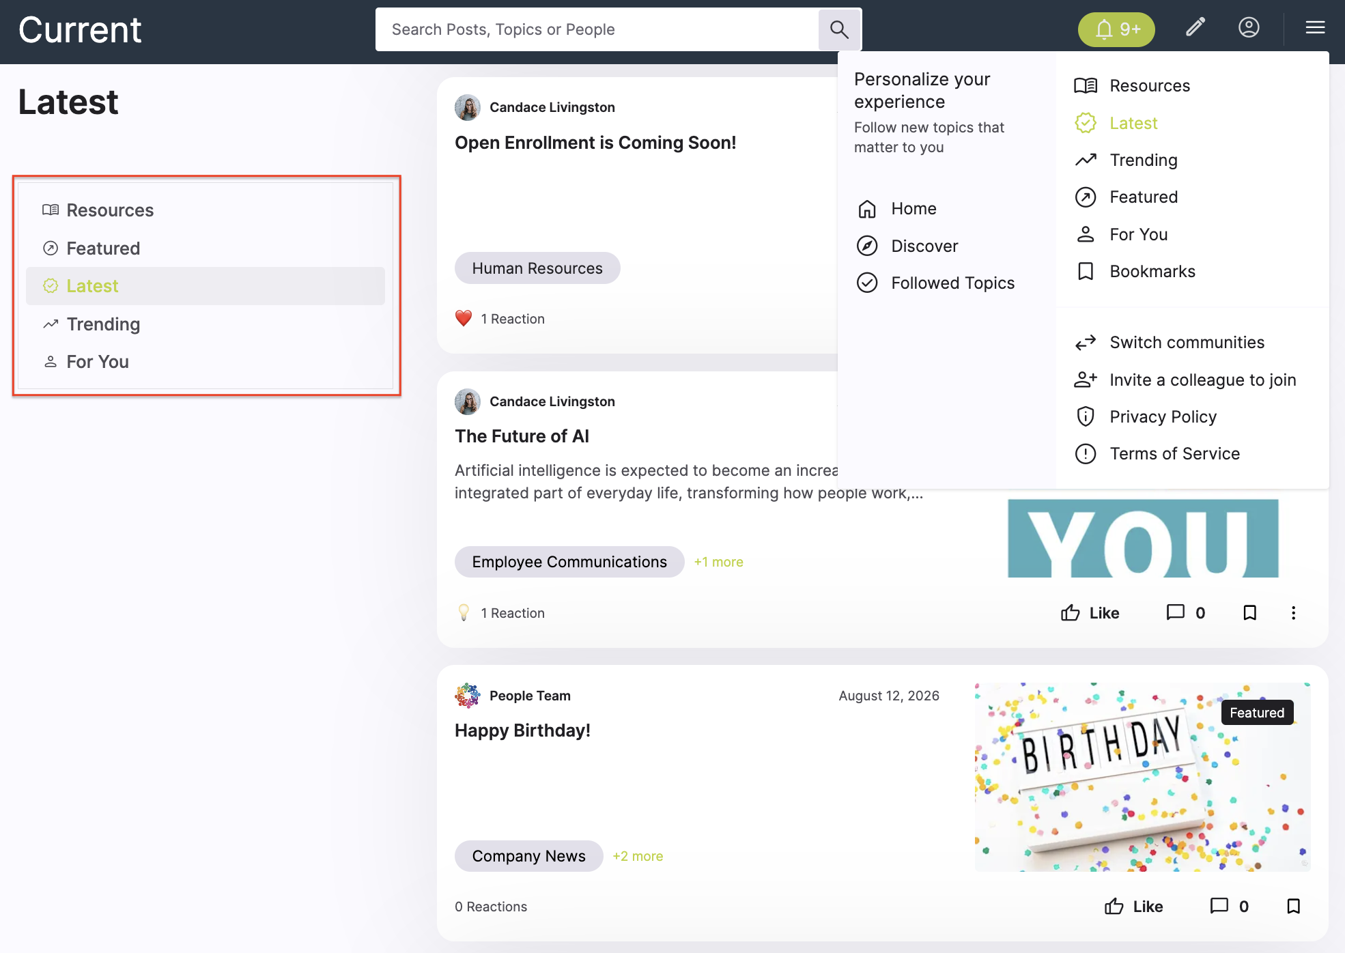Screen dimensions: 1345x953
Task: Focus the Search Posts, Topics or People field
Action: click(x=597, y=29)
